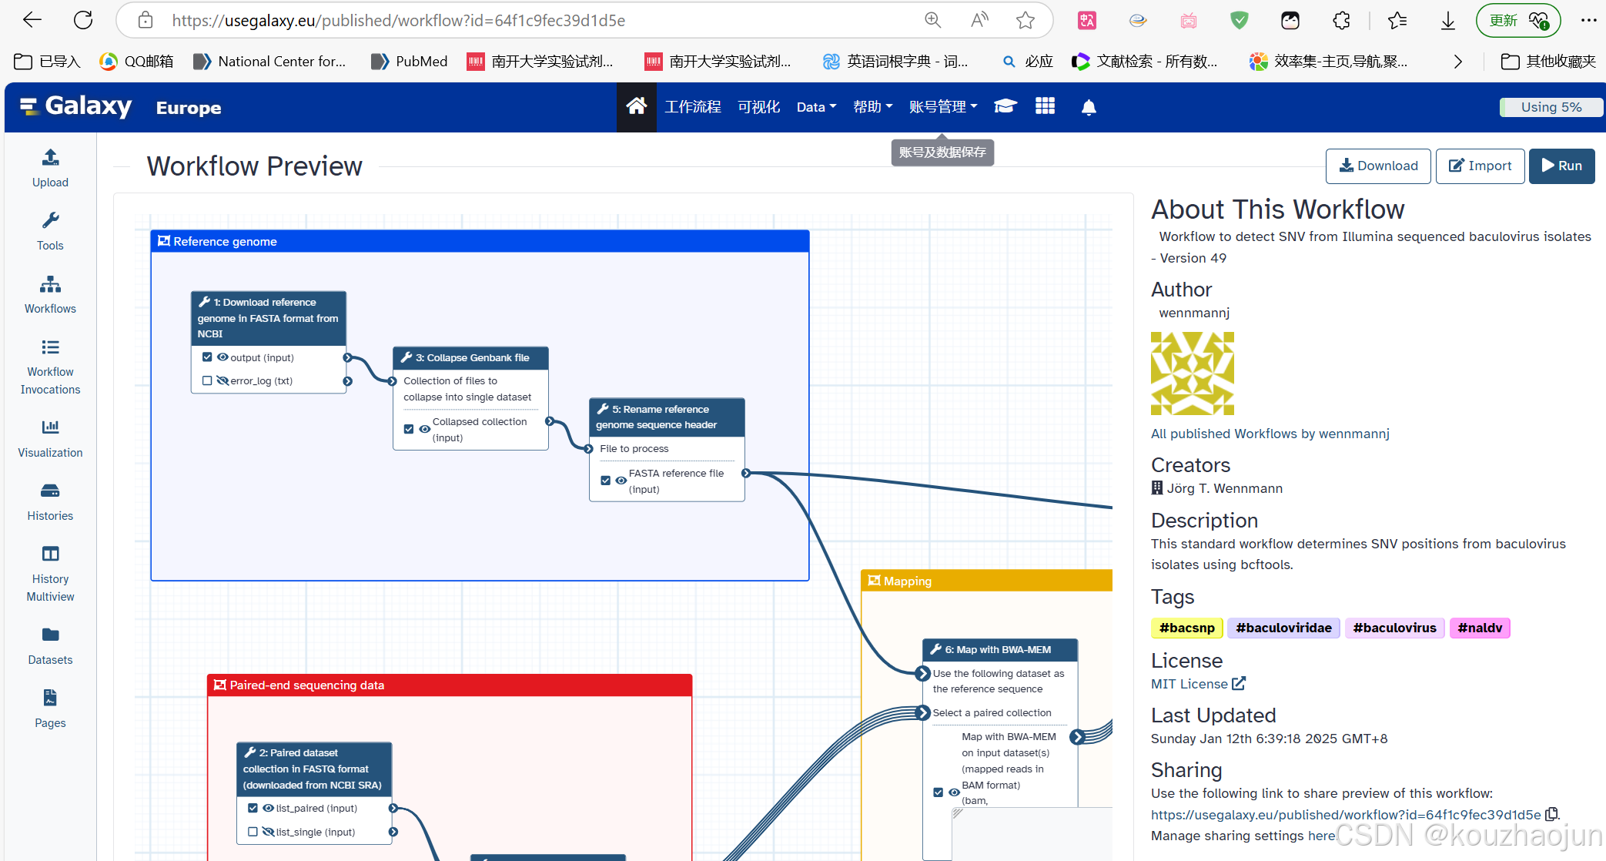
Task: Copy the sharing link via clipboard icon
Action: 1551,814
